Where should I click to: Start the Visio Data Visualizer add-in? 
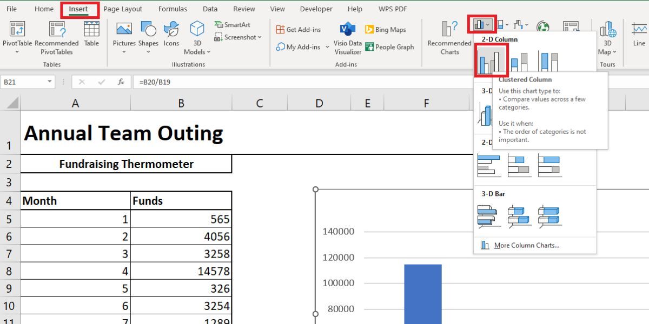347,38
